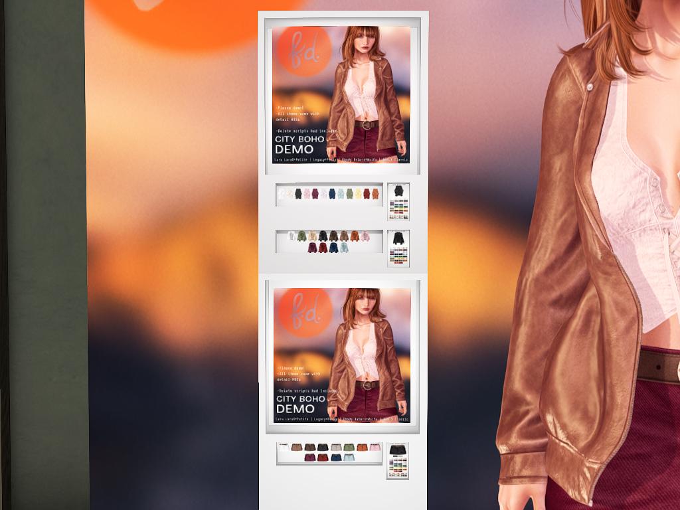The image size is (680, 510).
Task: Select the top fatpack vendor thumbnail
Action: coord(398,202)
